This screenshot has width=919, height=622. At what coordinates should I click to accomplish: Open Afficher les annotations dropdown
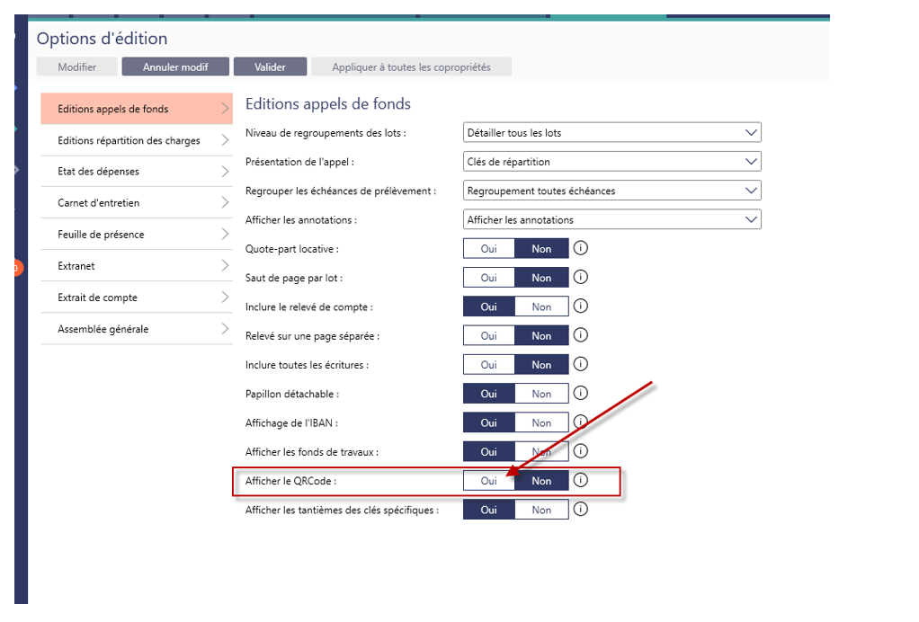pos(611,219)
